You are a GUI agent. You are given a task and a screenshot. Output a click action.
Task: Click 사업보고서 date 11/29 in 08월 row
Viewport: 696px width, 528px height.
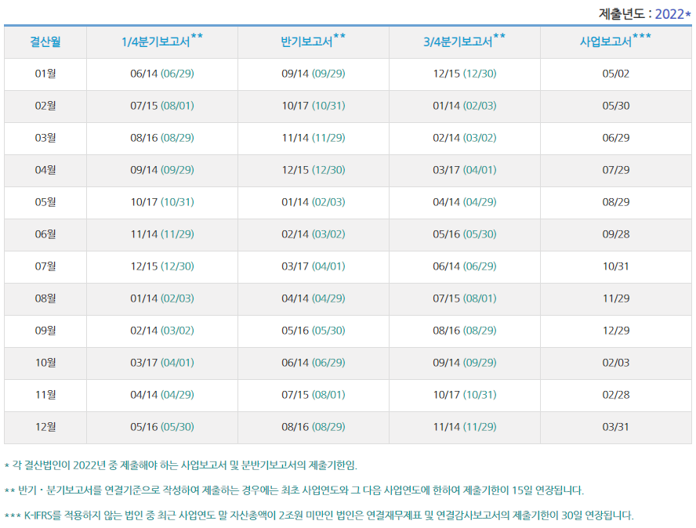(615, 298)
